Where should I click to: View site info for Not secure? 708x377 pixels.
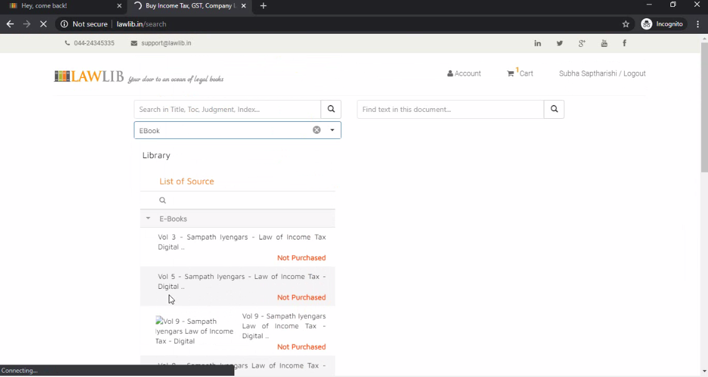(x=84, y=24)
